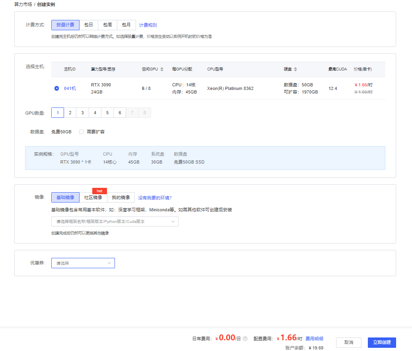Expand the 优惠券 coupon dropdown
Screen dimensions: 412x351
(83, 263)
